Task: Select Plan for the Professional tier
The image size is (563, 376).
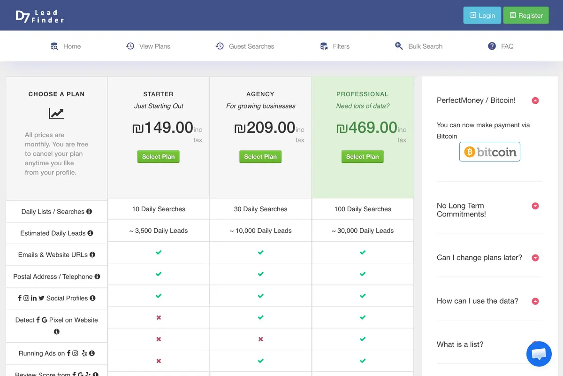Action: click(363, 157)
